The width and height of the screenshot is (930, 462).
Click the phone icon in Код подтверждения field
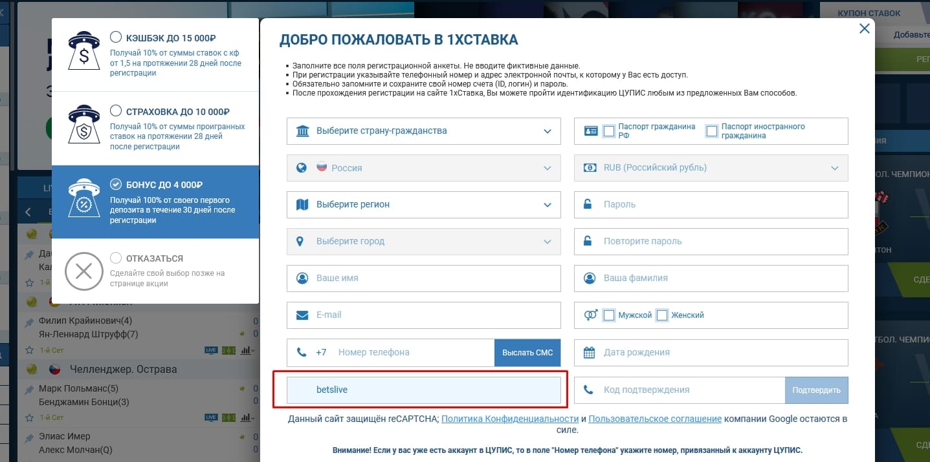tap(589, 390)
